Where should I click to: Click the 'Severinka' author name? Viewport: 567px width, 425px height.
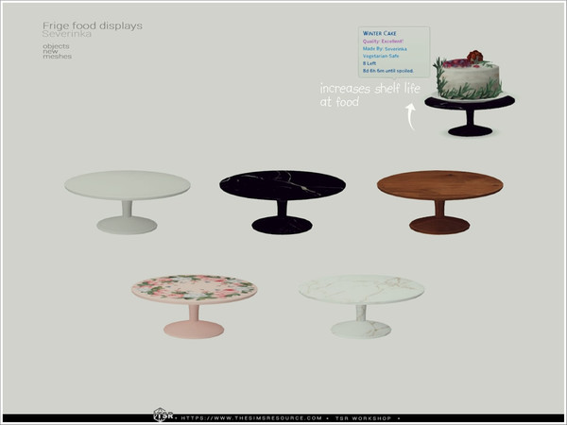66,34
